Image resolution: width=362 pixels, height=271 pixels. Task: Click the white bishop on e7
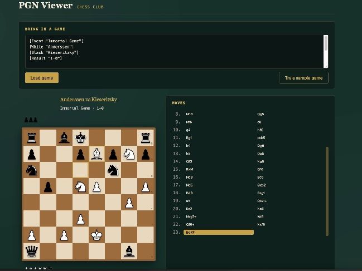tap(96, 154)
